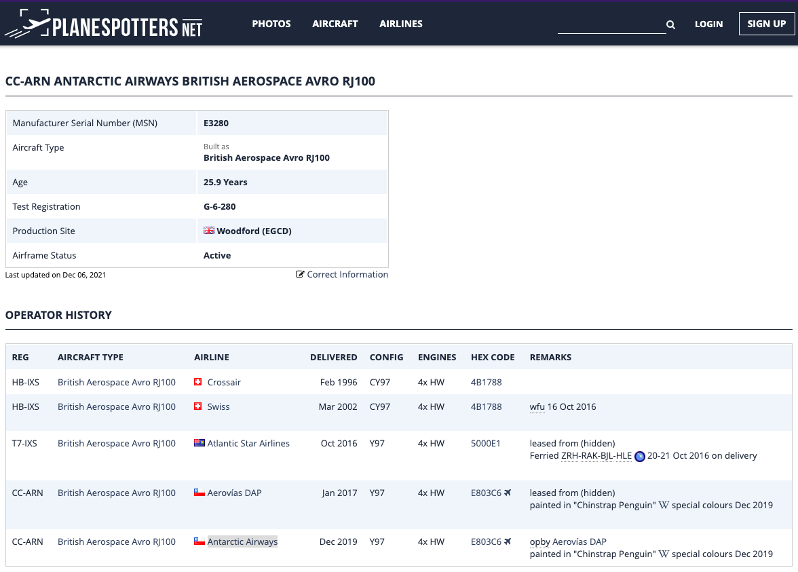
Task: Click the Swiss flag beside Crossair
Action: click(198, 381)
